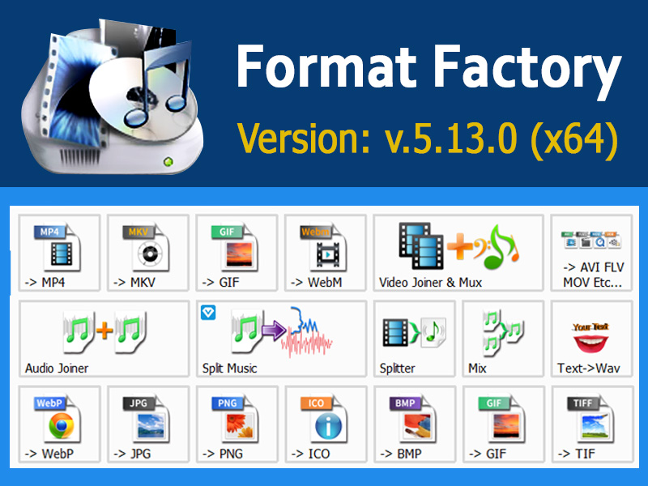The image size is (648, 486).
Task: Launch the Split Music feature
Action: (x=279, y=339)
